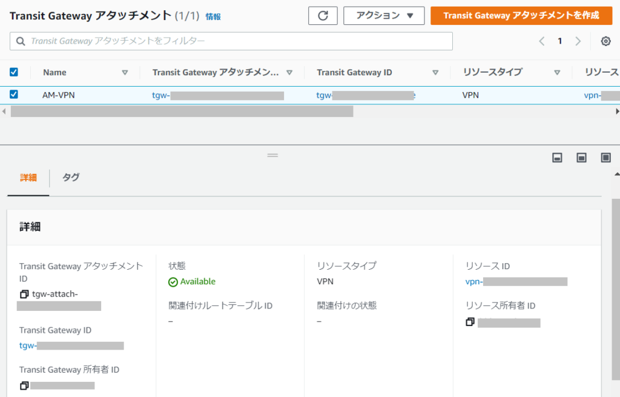This screenshot has width=620, height=397.
Task: Click the Name column header
Action: (x=54, y=73)
